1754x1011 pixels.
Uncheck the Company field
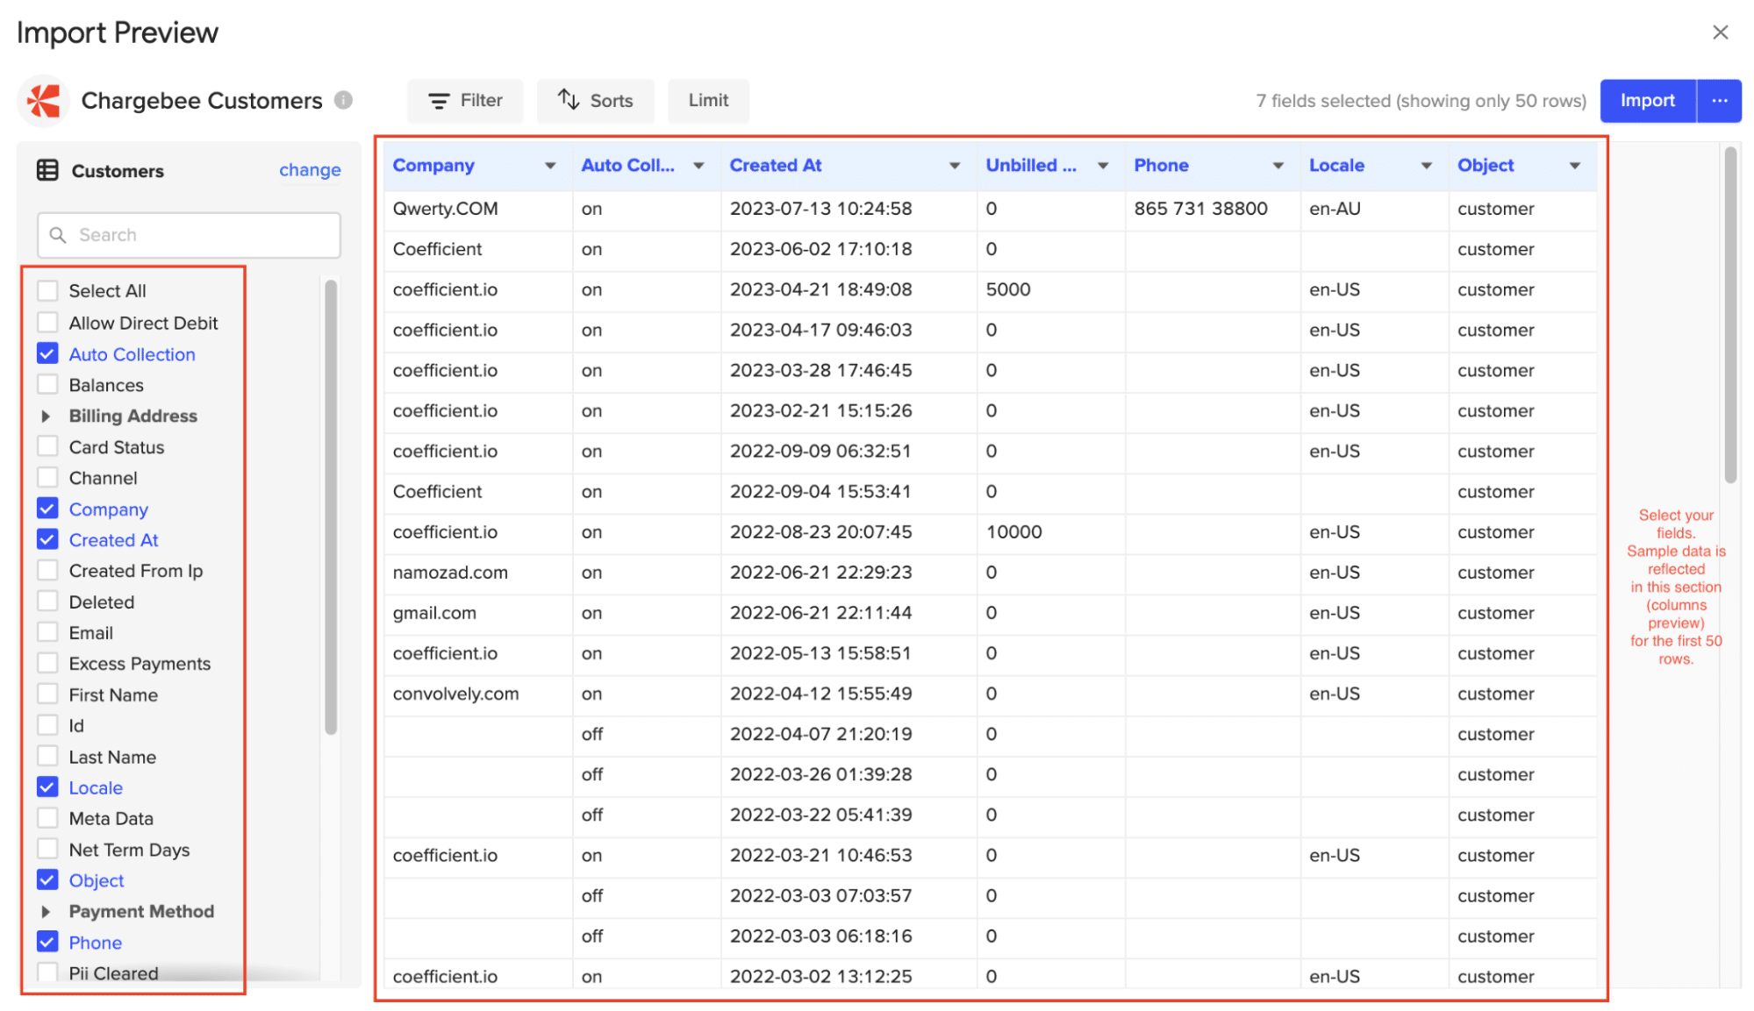(x=47, y=509)
